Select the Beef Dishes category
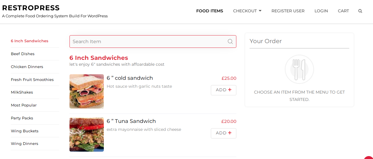The width and height of the screenshot is (373, 159). coord(23,54)
